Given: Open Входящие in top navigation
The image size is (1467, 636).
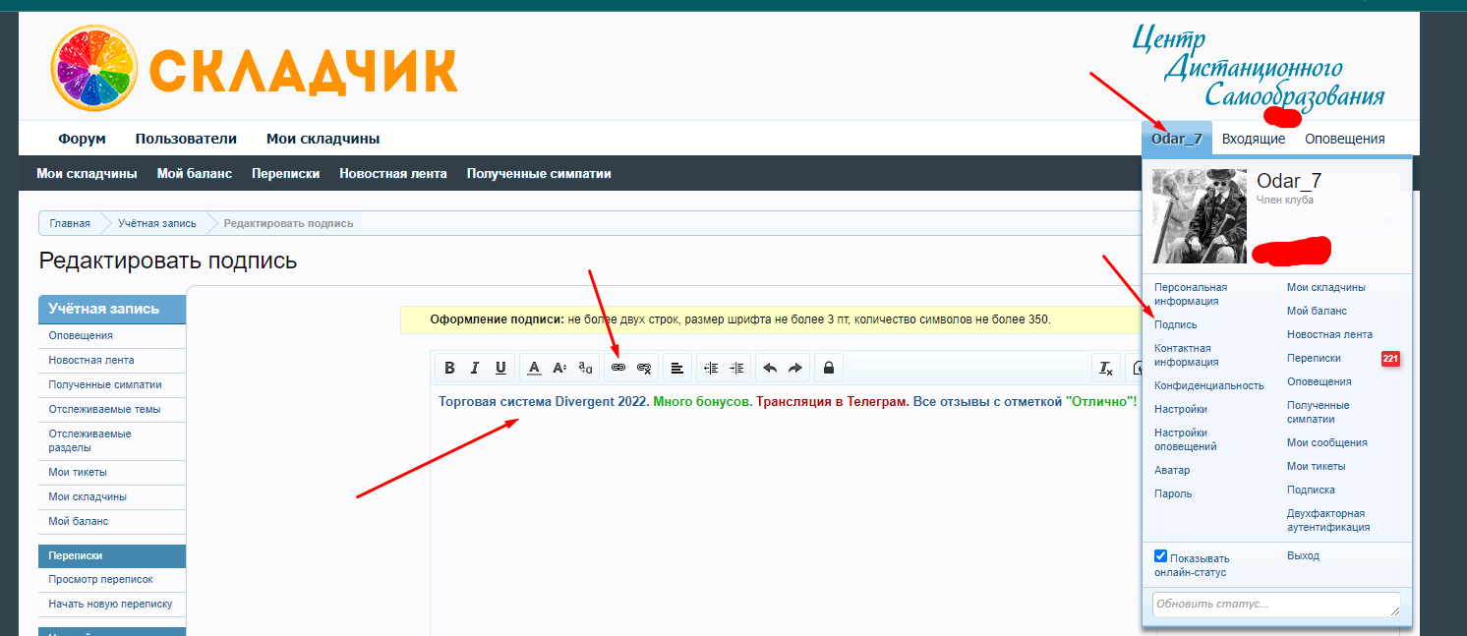Looking at the screenshot, I should click(x=1254, y=139).
